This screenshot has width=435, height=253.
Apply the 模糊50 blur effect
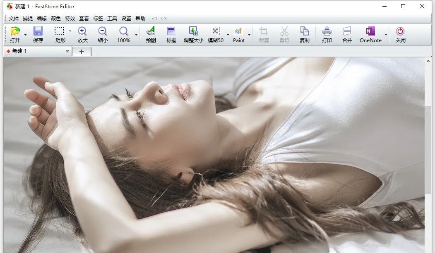[216, 35]
